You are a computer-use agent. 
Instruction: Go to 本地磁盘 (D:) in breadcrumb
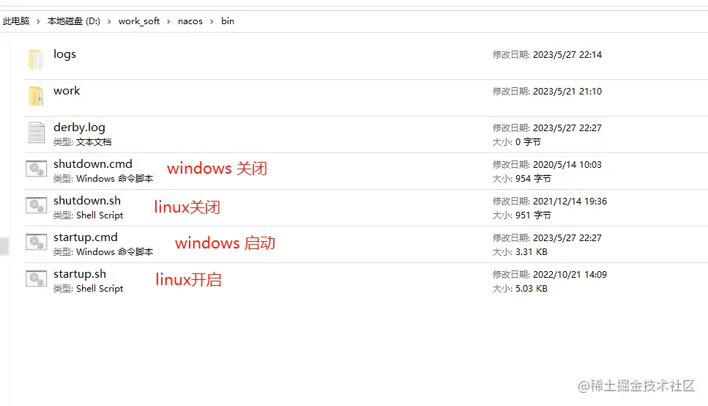[74, 21]
